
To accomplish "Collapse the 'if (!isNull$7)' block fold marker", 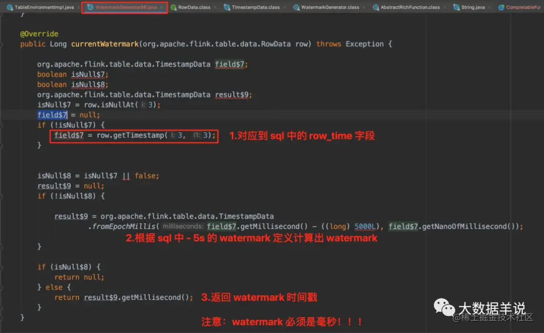I will (2, 125).
